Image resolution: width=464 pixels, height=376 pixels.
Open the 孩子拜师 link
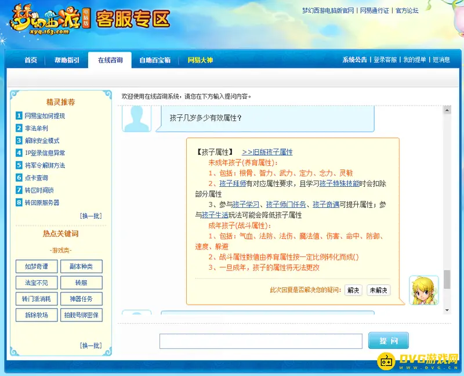pyautogui.click(x=233, y=183)
